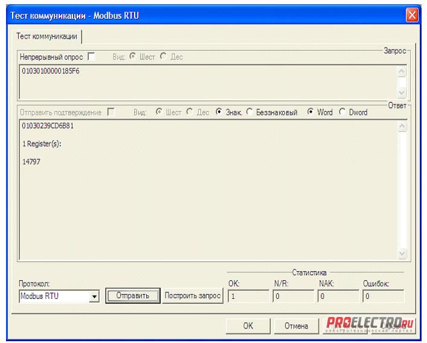Close the Modbus RTU test dialog

412,15
